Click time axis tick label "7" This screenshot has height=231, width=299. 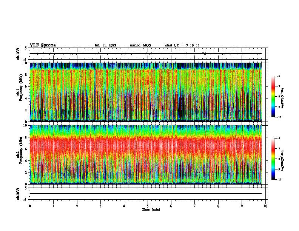195,206
